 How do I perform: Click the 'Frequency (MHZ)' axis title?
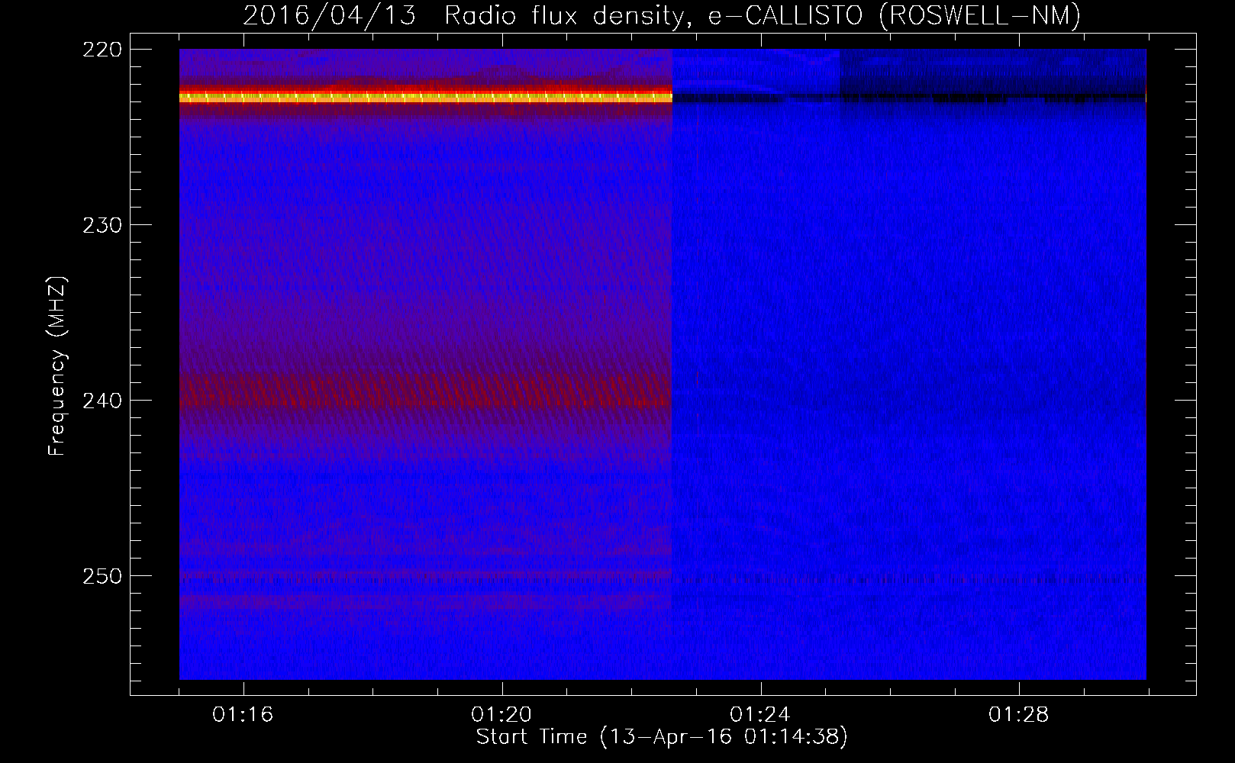[57, 366]
